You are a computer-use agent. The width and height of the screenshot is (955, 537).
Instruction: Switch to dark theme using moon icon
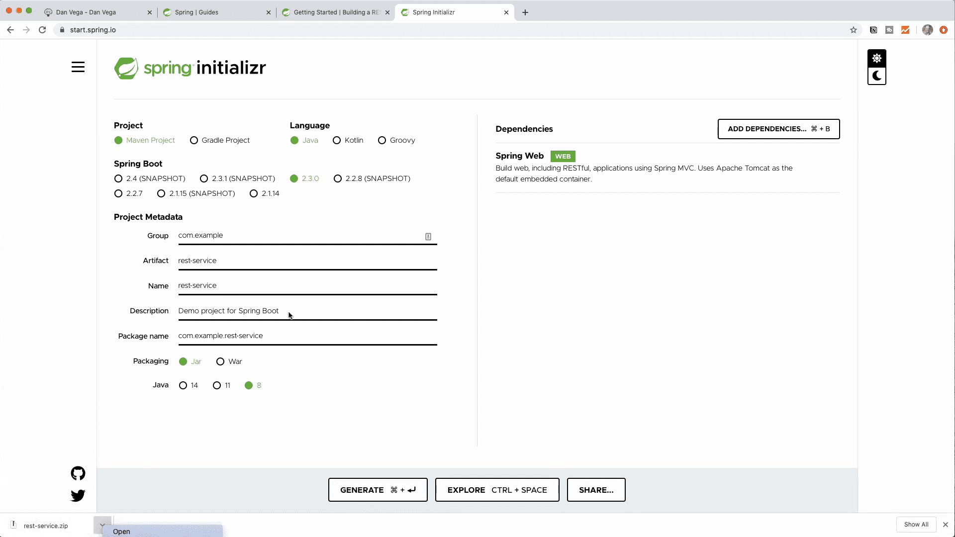click(x=876, y=76)
